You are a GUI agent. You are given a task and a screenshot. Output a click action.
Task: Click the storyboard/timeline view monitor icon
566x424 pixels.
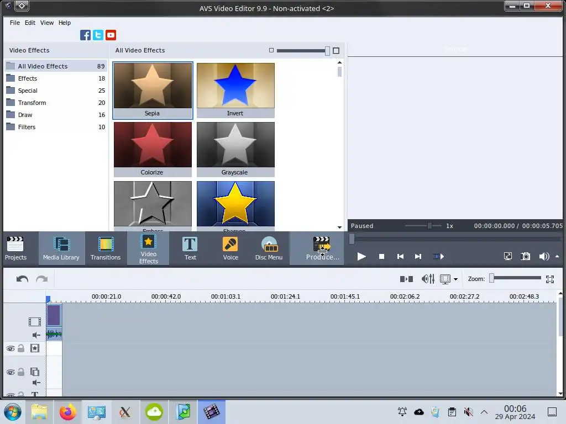445,279
